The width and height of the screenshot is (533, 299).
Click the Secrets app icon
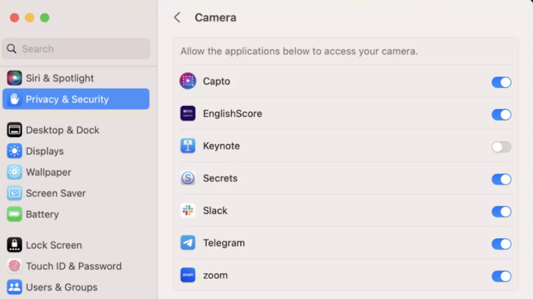coord(187,178)
